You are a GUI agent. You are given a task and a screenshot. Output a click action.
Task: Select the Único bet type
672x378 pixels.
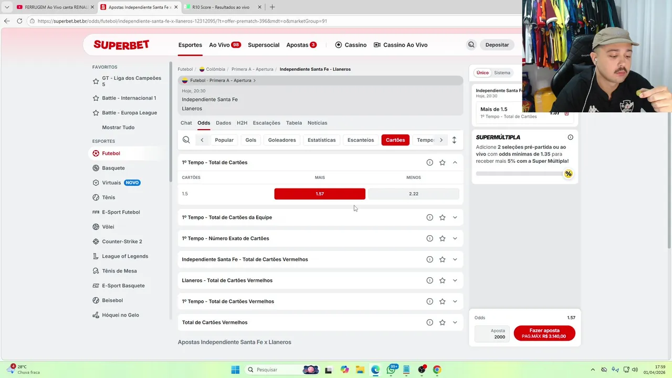[482, 73]
